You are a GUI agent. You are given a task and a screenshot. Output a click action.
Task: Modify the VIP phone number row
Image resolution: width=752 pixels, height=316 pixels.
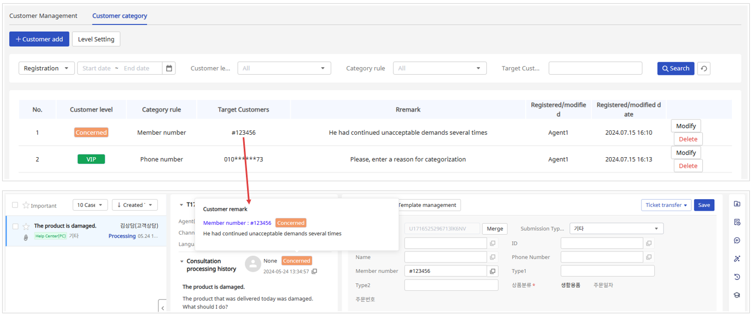coord(686,153)
